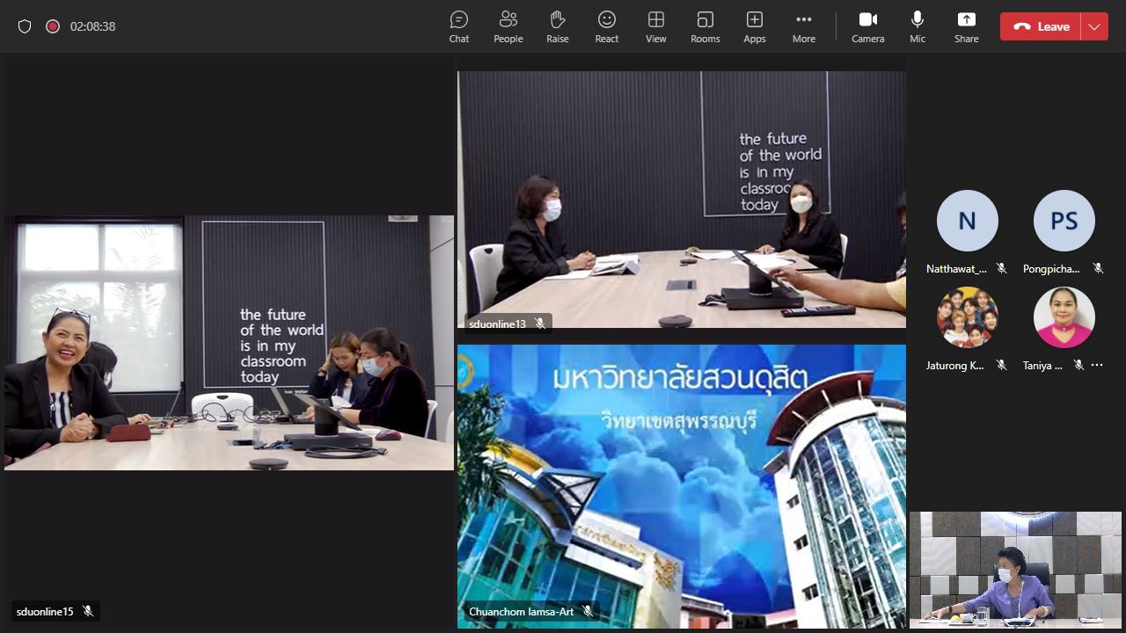Click the shield security icon
This screenshot has width=1126, height=633.
click(x=25, y=26)
